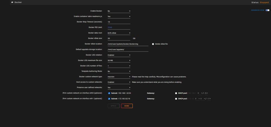Open the Docker LOG rotation dropdown
Image resolution: width=271 pixels, height=127 pixels.
(119, 55)
